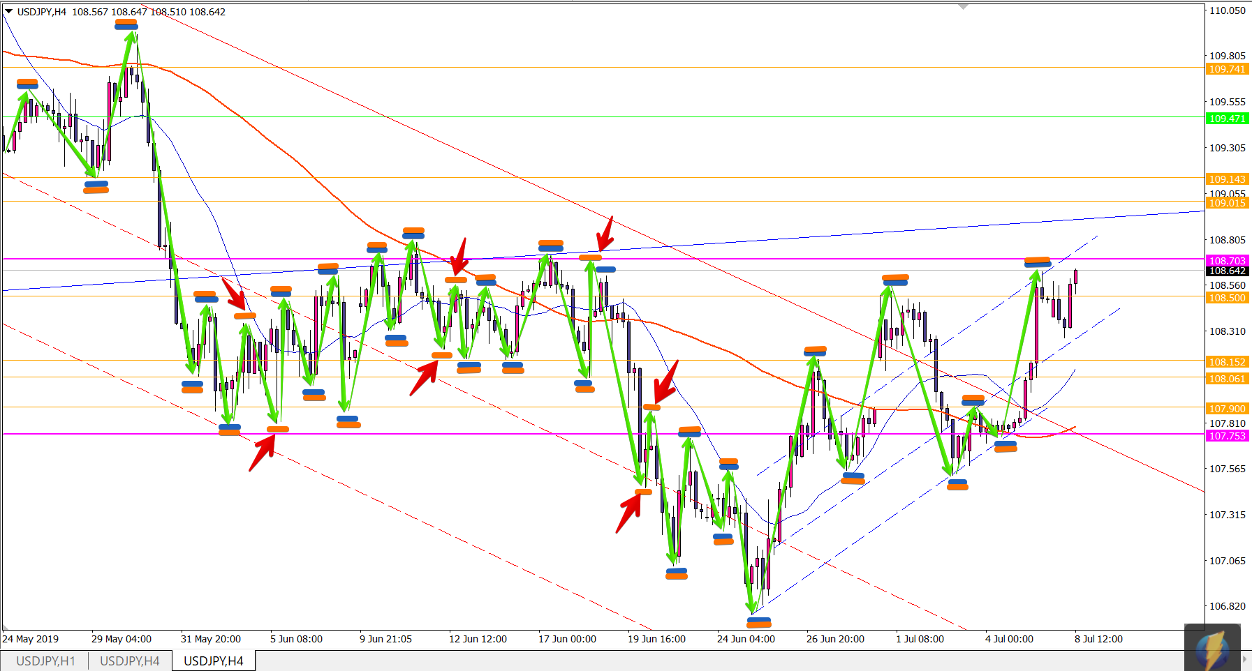Click the 109.555 price scale value

1227,102
